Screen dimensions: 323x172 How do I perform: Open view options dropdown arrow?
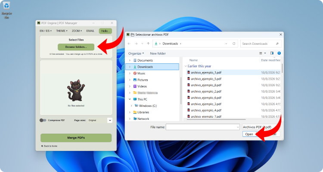click(x=265, y=53)
